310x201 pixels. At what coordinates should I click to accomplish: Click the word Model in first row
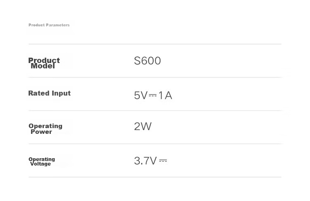pos(43,66)
